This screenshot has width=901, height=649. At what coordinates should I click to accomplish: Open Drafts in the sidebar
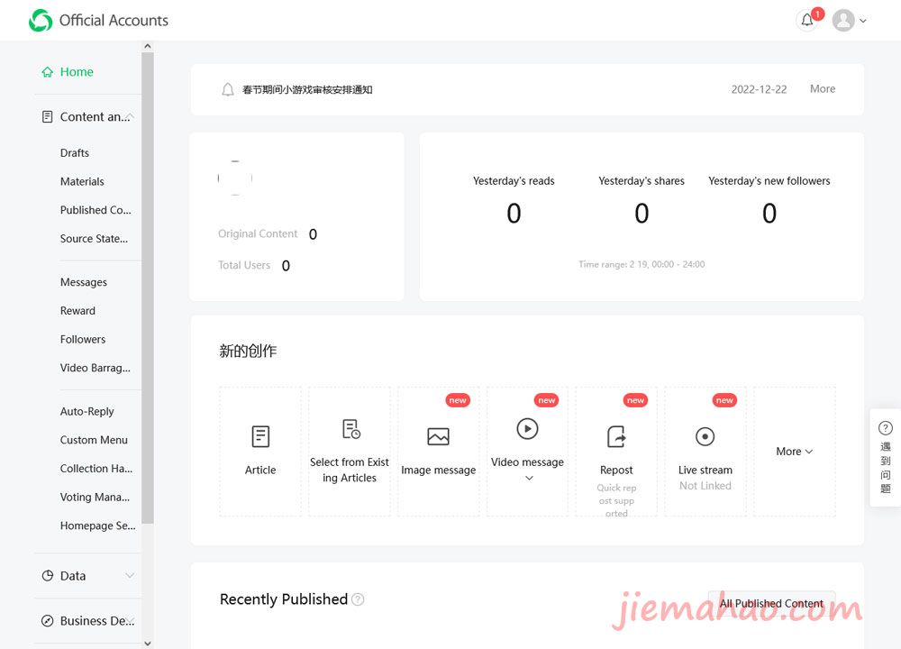pos(75,153)
